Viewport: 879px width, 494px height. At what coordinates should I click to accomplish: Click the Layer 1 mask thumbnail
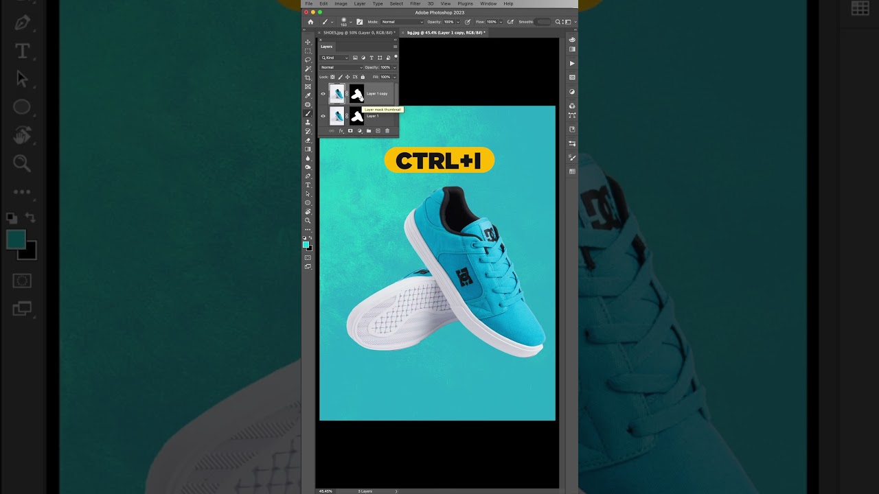[356, 116]
